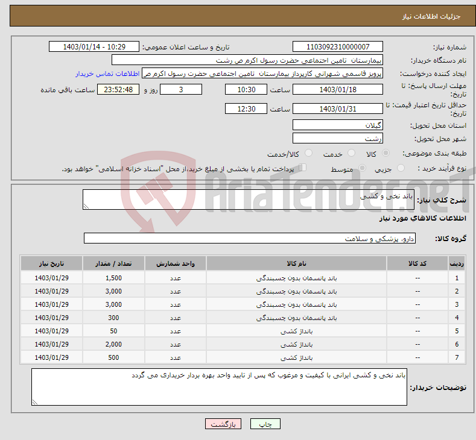Viewport: 476px width, 440px height.
Task: Select row 5 item name بانداژ کشی
Action: pyautogui.click(x=297, y=331)
